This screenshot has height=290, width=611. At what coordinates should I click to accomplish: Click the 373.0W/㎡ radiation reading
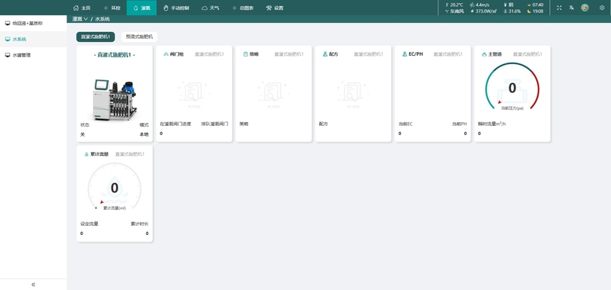pyautogui.click(x=486, y=11)
